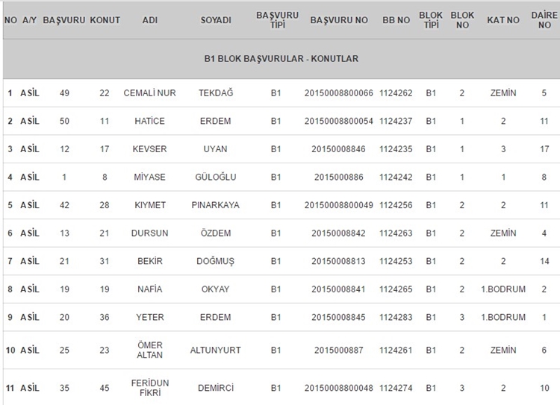Click the KAT NO column header
The height and width of the screenshot is (405, 560).
[503, 19]
